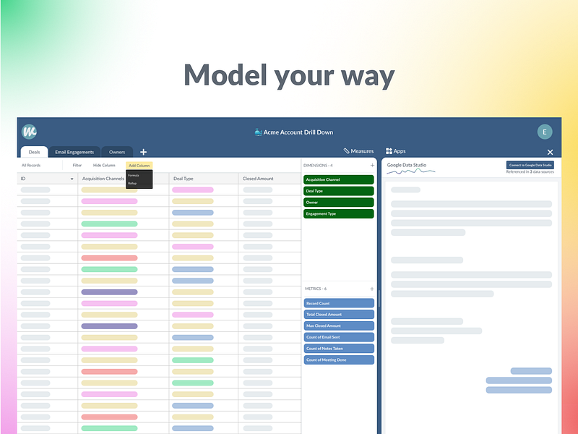Open the ID column dropdown arrow
The height and width of the screenshot is (434, 578).
[x=72, y=179]
